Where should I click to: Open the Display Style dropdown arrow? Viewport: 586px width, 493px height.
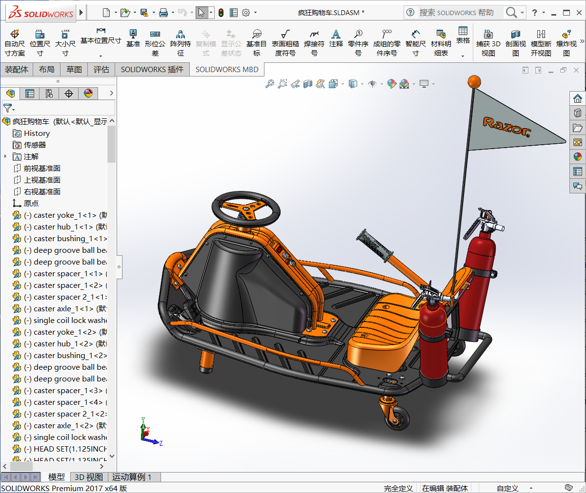(x=362, y=84)
